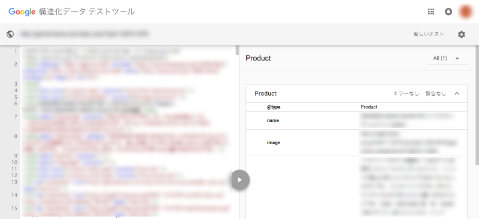Click the large Product heading
The width and height of the screenshot is (479, 219).
258,58
